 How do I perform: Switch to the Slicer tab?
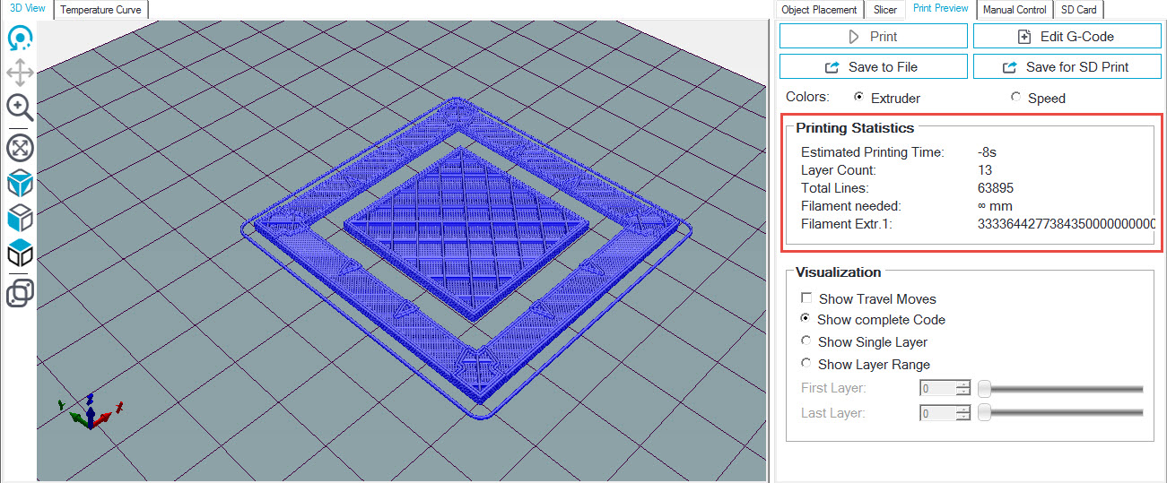(884, 10)
